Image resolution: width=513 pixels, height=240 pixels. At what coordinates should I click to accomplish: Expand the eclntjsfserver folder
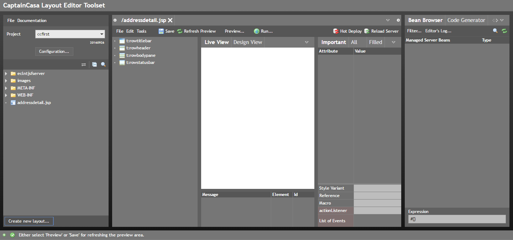6,73
